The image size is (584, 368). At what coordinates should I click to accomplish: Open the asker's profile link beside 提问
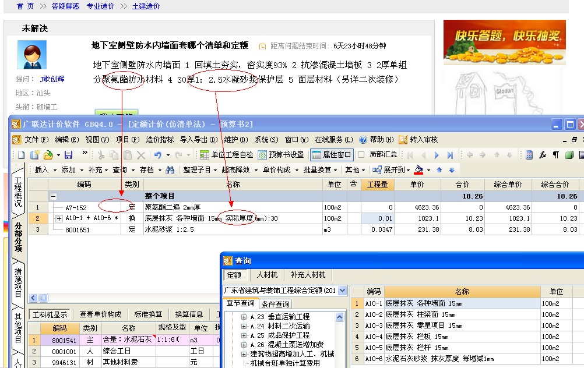52,79
